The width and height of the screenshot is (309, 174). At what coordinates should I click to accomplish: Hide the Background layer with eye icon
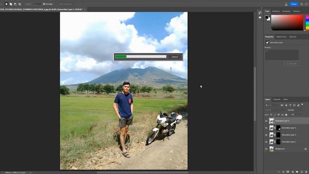(266, 149)
